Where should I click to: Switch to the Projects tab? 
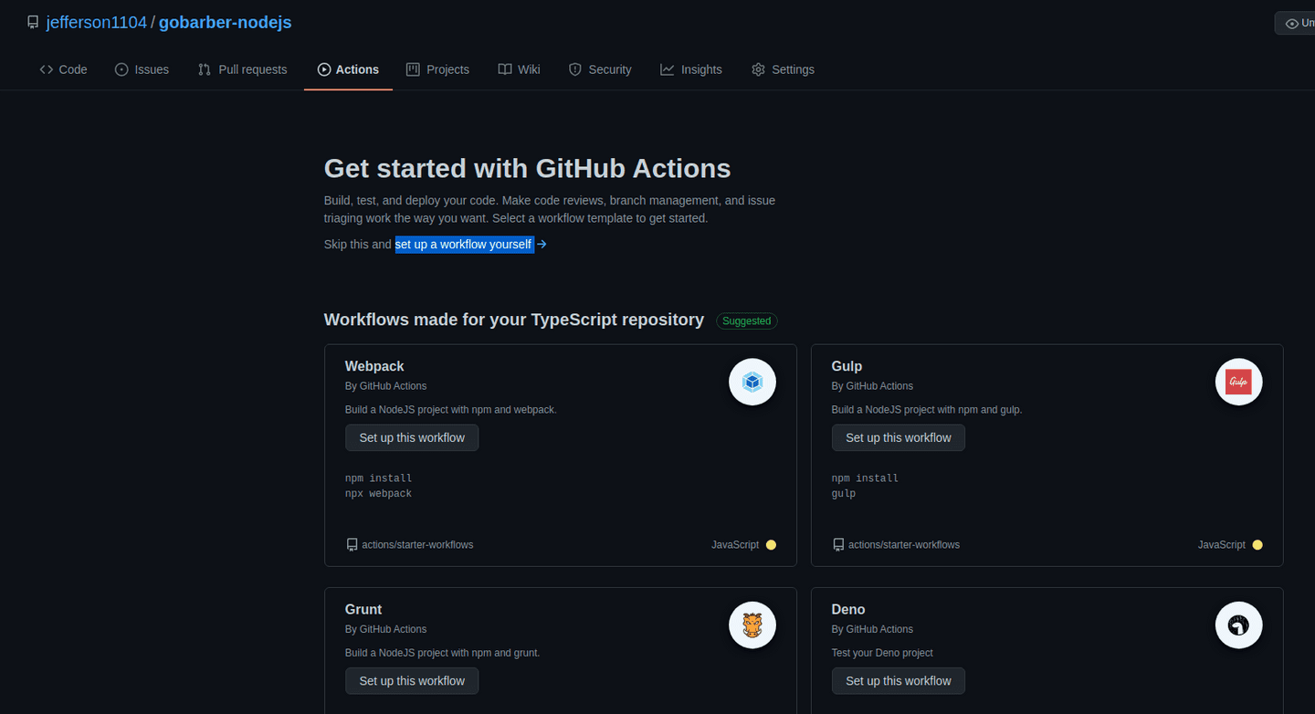(x=437, y=69)
